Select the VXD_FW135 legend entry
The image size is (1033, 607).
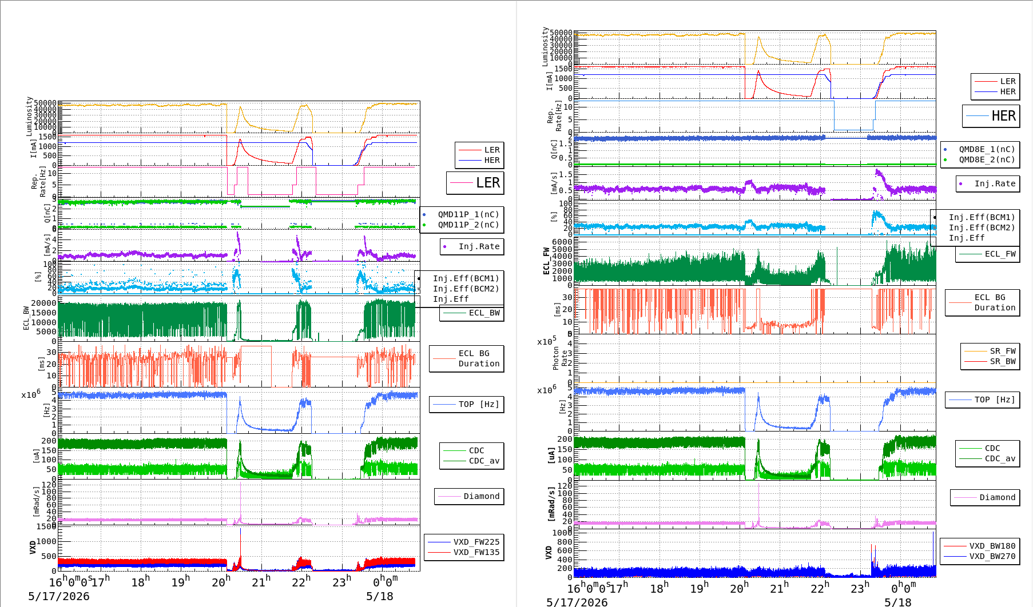pos(476,552)
